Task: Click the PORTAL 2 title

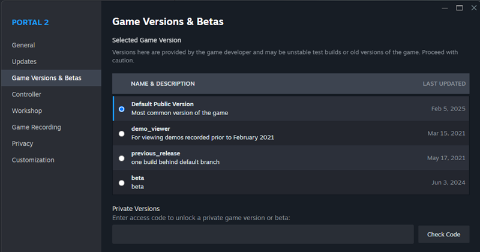Action: pos(31,22)
